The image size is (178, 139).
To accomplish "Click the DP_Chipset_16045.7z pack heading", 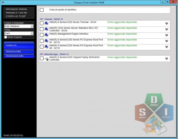I will tap(51, 19).
